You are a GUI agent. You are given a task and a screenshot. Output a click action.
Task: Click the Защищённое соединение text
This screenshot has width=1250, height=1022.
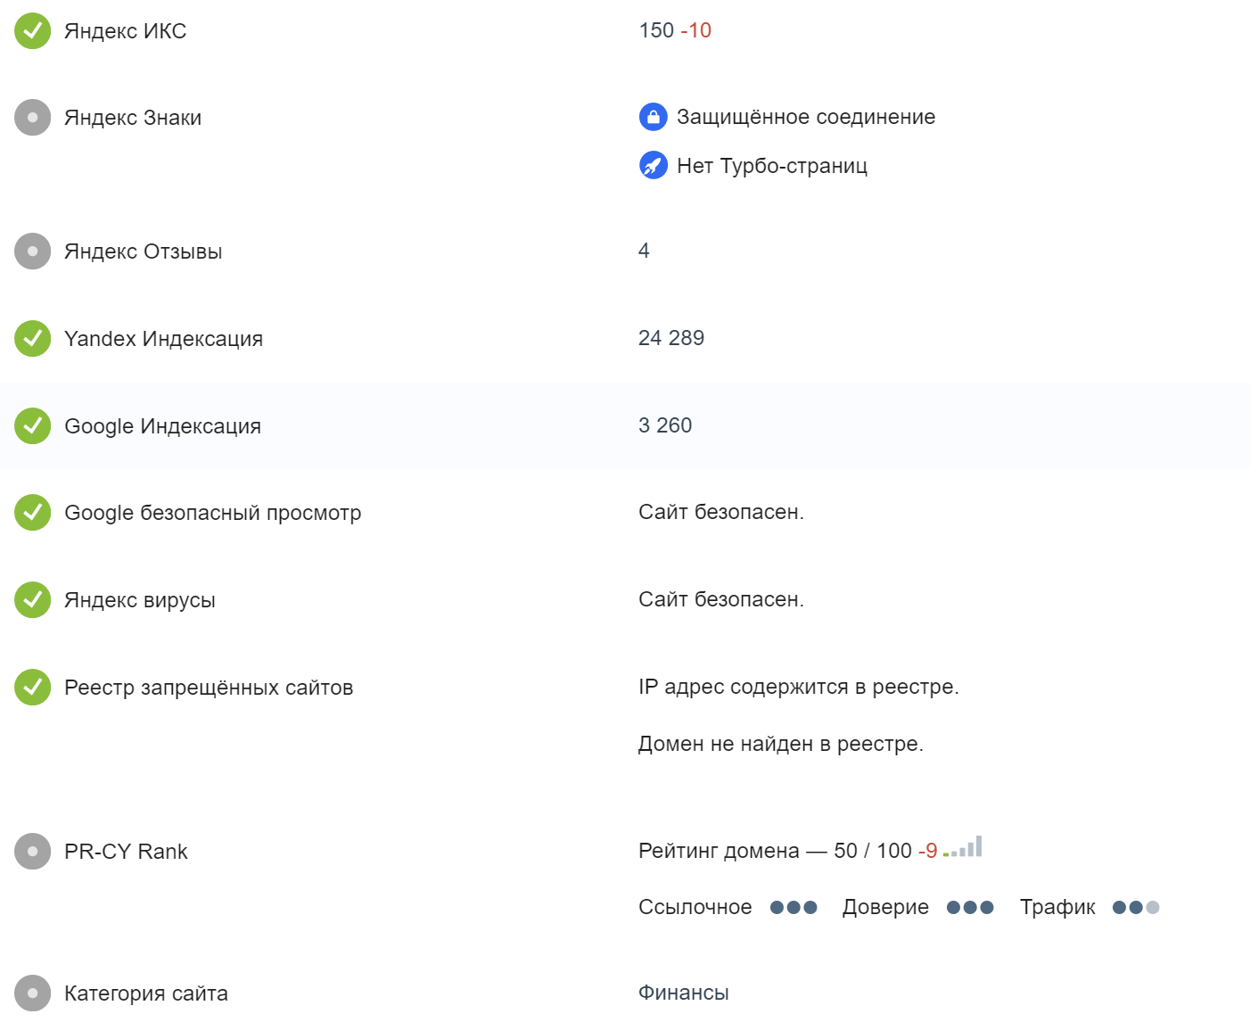pos(806,117)
